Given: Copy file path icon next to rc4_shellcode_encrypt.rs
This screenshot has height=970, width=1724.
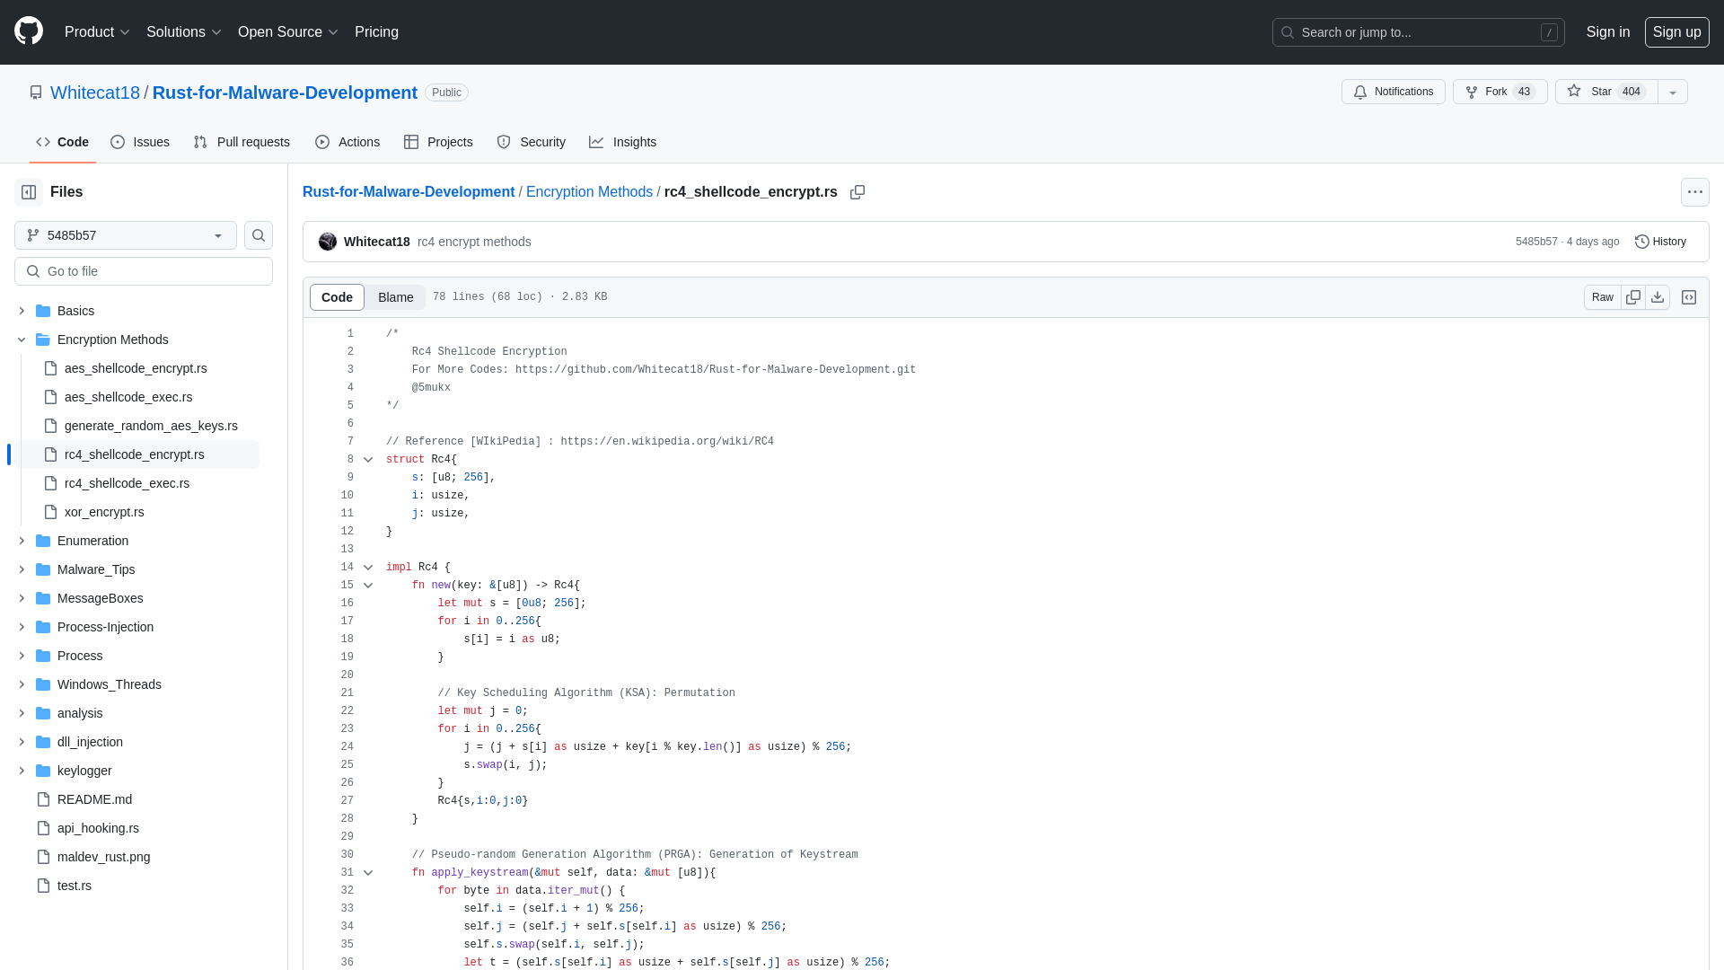Looking at the screenshot, I should 858,192.
